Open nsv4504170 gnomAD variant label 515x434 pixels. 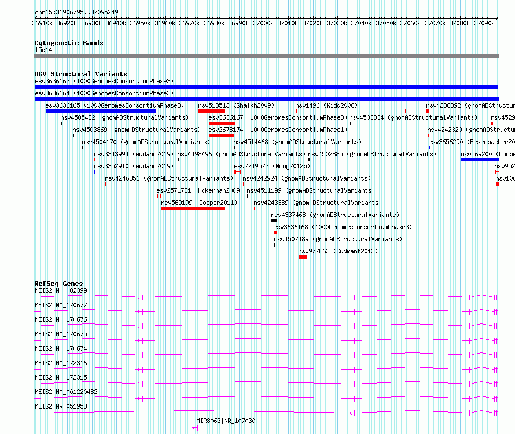[146, 142]
